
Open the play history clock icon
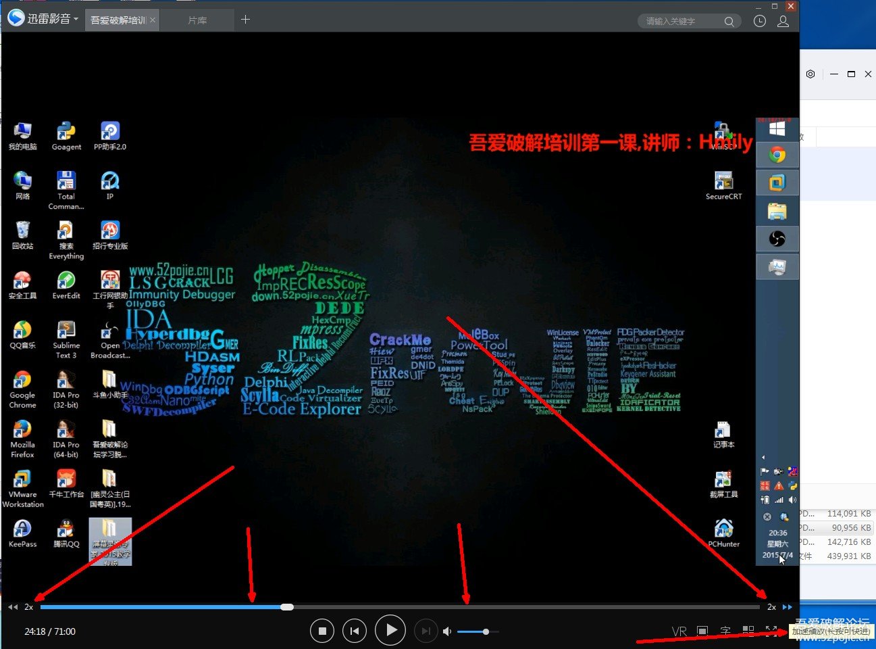pos(759,21)
